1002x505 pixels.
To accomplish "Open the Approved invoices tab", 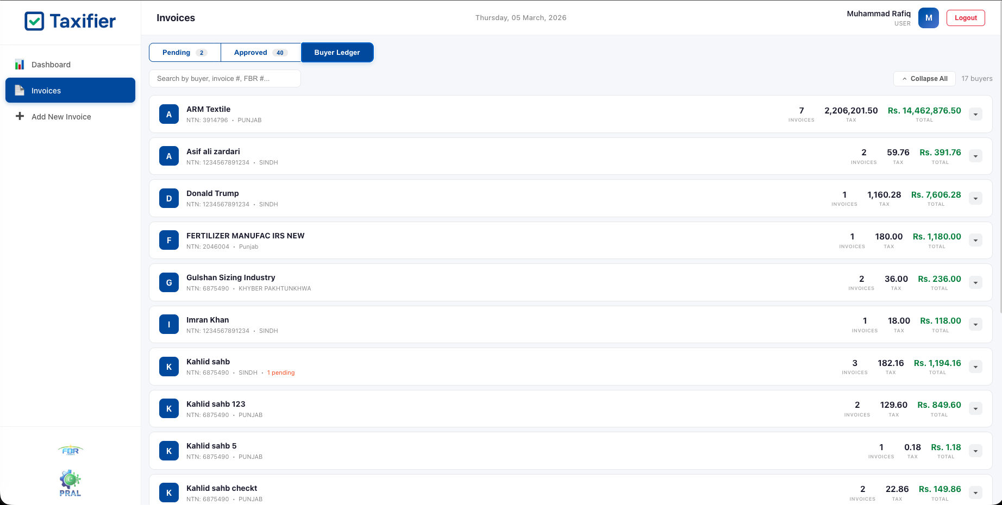I will point(260,52).
